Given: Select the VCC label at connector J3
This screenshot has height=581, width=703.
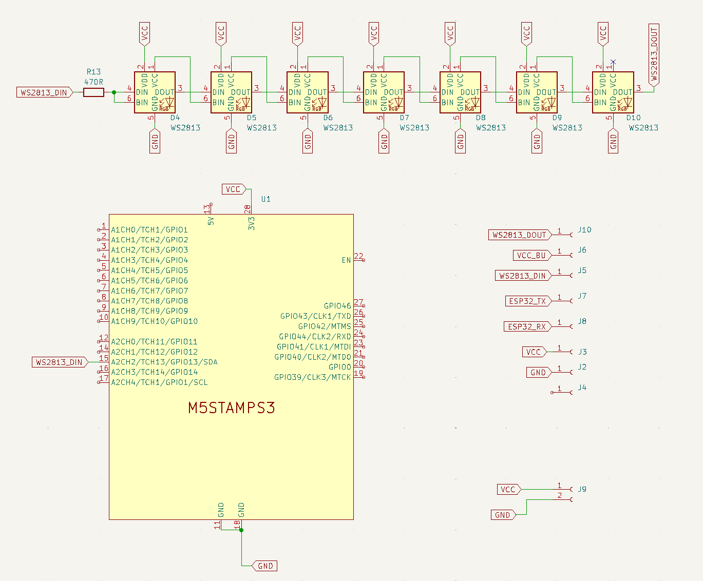Looking at the screenshot, I should click(535, 352).
